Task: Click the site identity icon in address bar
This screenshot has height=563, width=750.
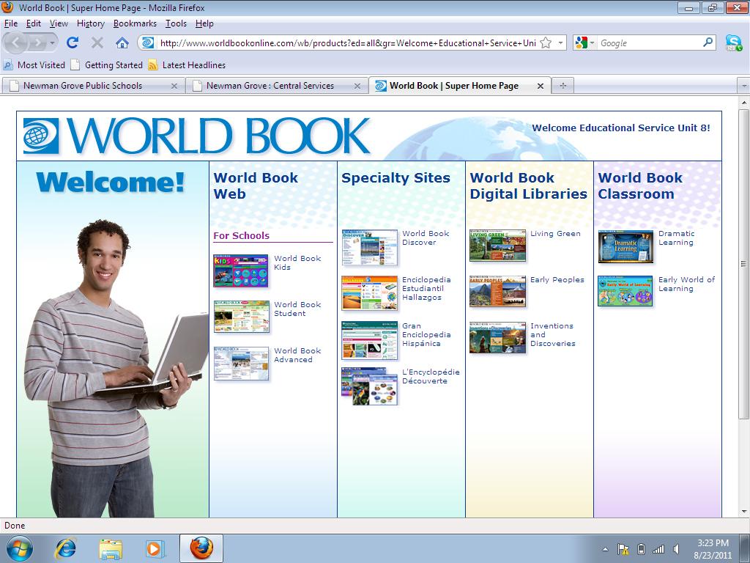Action: coord(148,43)
